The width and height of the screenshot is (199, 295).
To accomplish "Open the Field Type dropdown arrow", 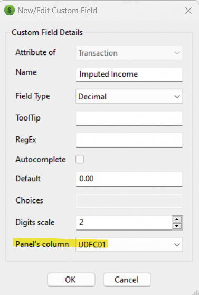I will click(177, 97).
